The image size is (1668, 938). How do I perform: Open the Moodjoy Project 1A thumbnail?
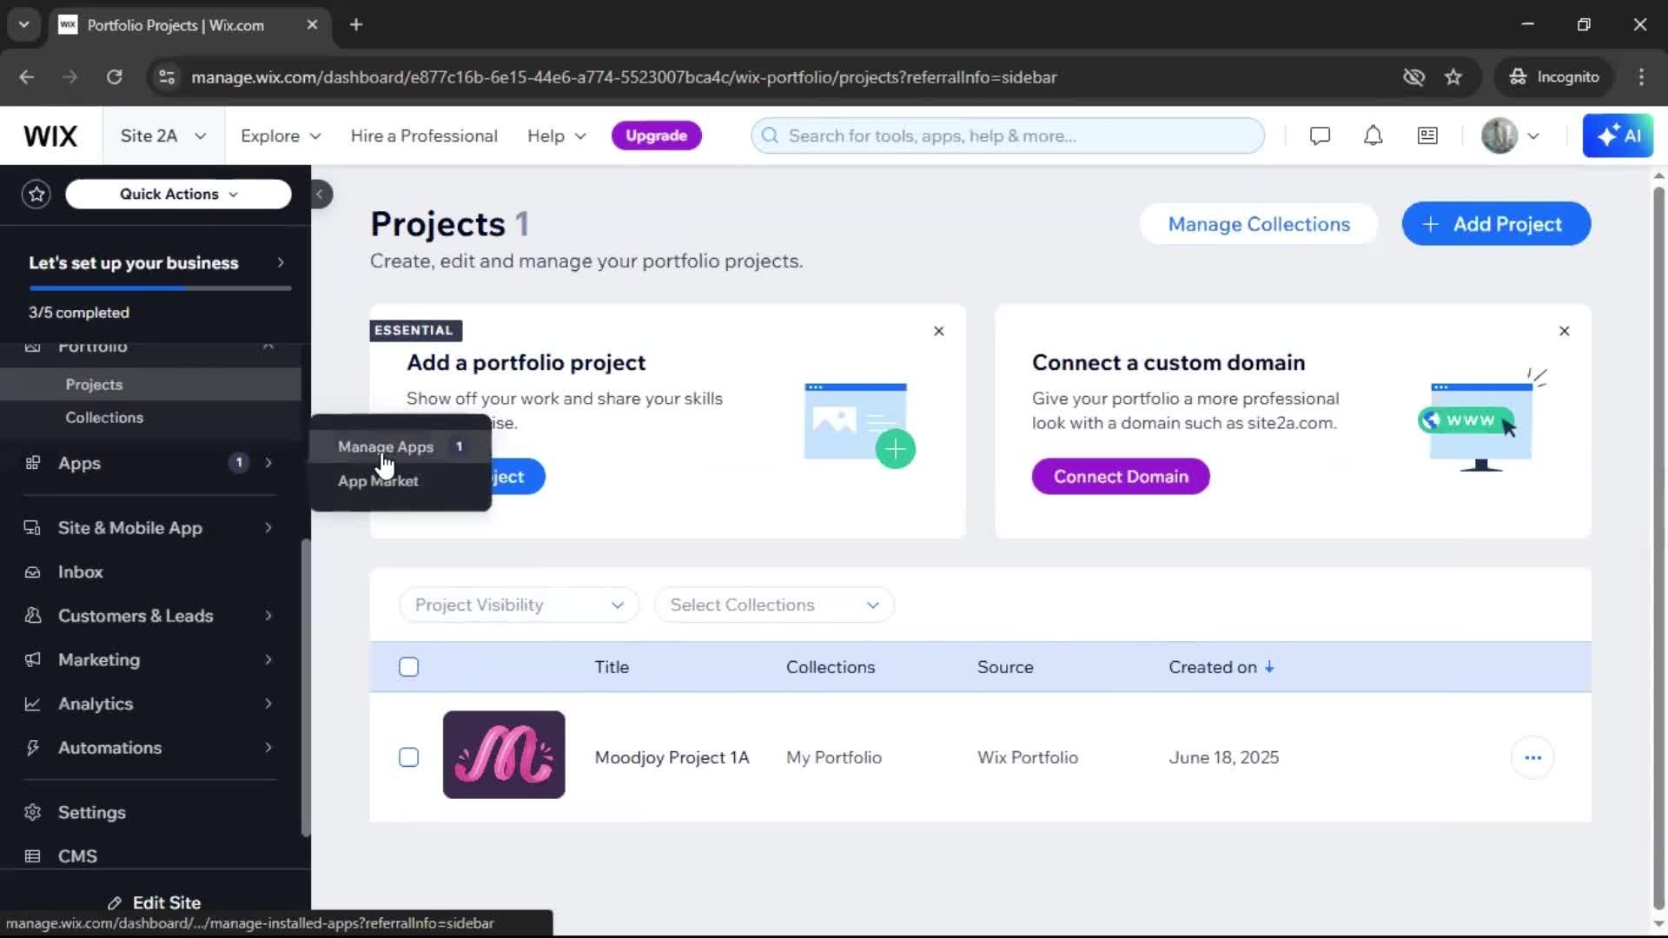point(504,755)
